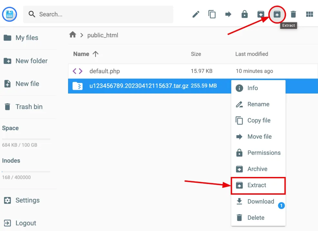Choose Info in context menu
Screen dimensions: 318x231
(x=258, y=88)
